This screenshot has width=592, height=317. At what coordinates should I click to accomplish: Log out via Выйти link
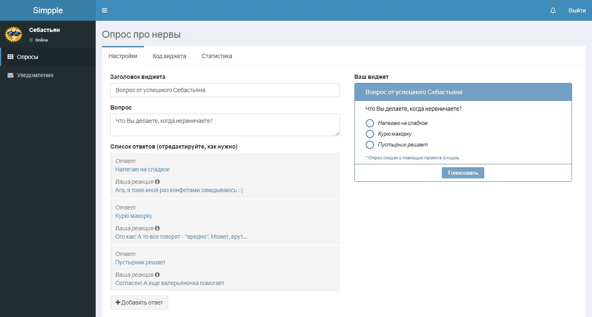pyautogui.click(x=577, y=10)
